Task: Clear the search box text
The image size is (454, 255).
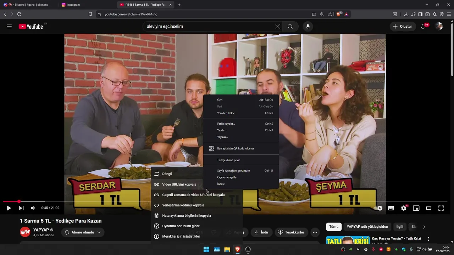Action: click(278, 27)
